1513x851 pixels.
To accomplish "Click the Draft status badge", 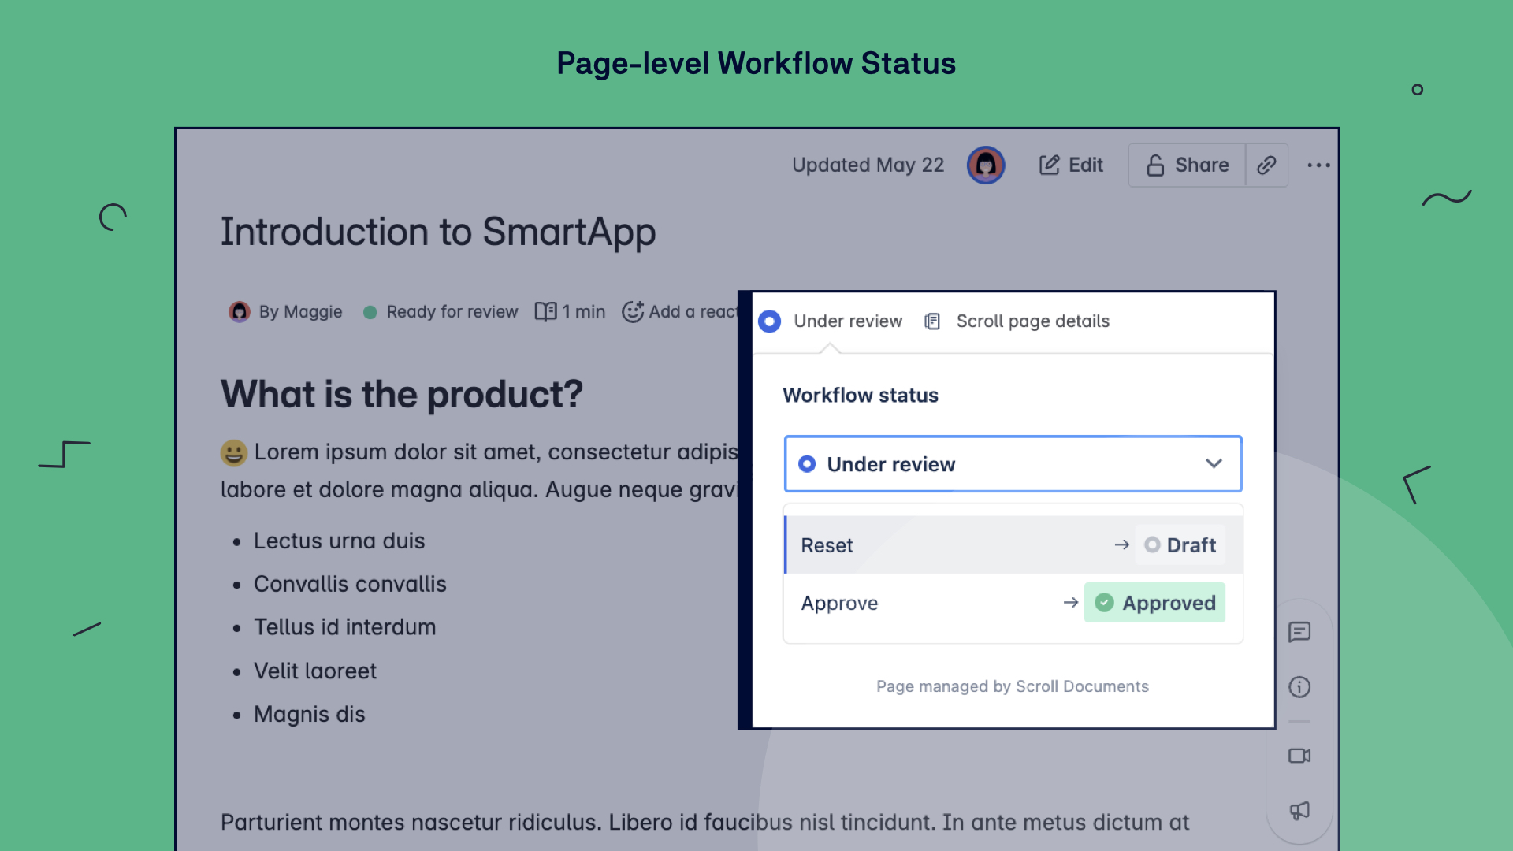I will coord(1180,545).
